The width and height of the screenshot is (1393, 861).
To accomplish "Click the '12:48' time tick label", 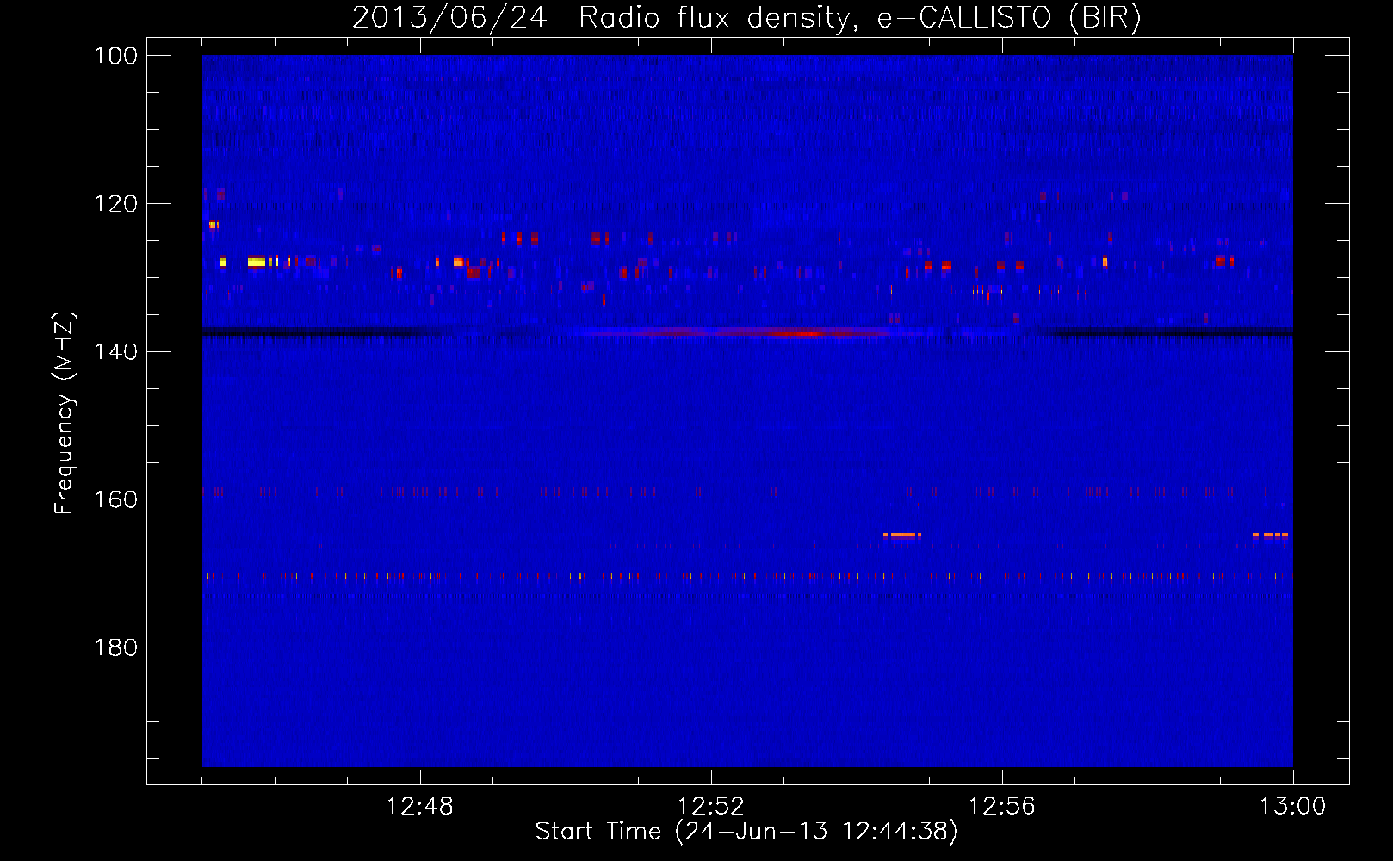I will coord(420,807).
